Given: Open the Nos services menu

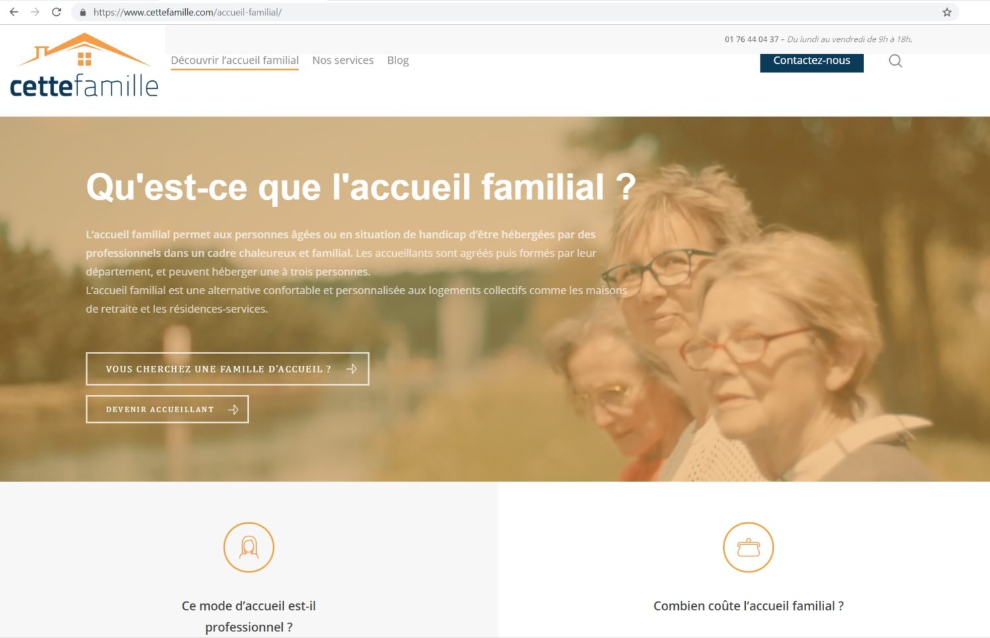Looking at the screenshot, I should click(343, 60).
